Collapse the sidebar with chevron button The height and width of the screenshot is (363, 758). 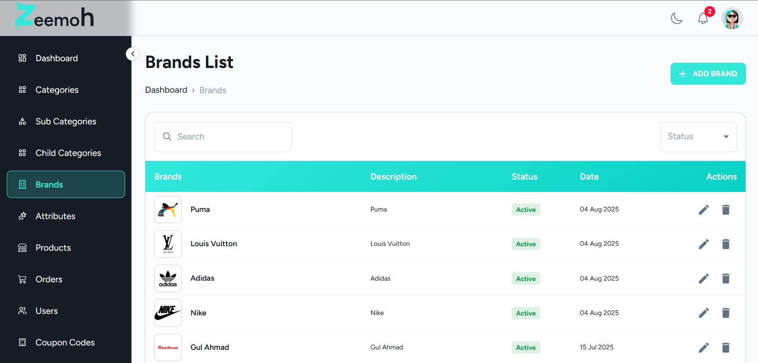133,54
